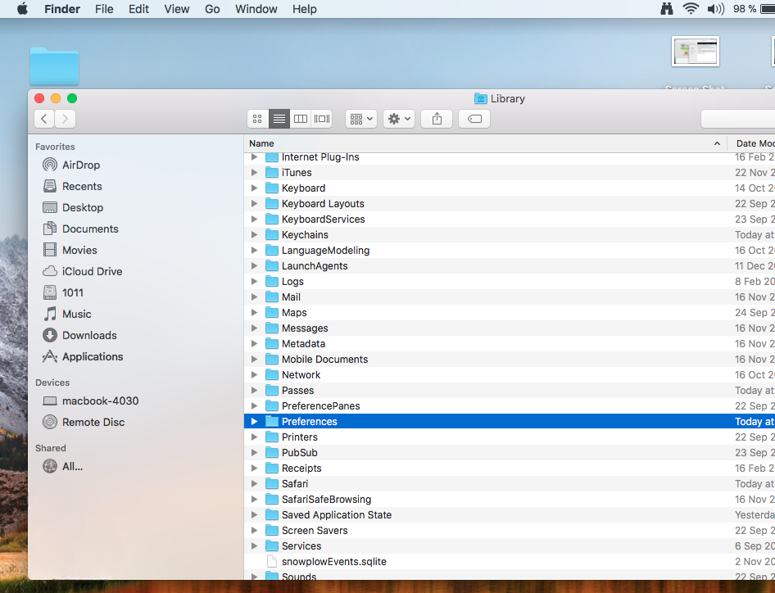Select Documents in the sidebar
Viewport: 775px width, 593px height.
(x=80, y=229)
